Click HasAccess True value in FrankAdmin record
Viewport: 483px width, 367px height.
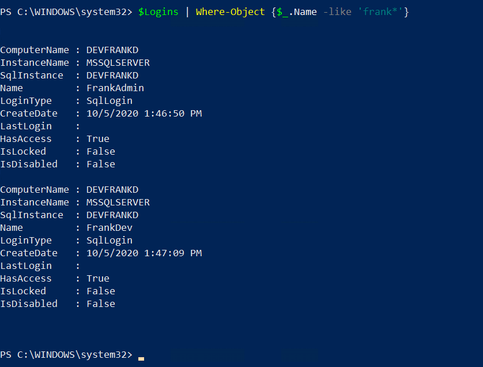coord(98,139)
